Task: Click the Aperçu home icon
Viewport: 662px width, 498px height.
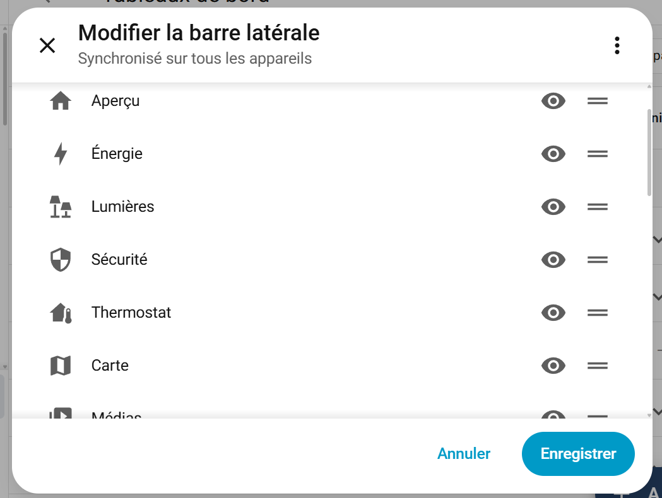Action: pyautogui.click(x=61, y=101)
